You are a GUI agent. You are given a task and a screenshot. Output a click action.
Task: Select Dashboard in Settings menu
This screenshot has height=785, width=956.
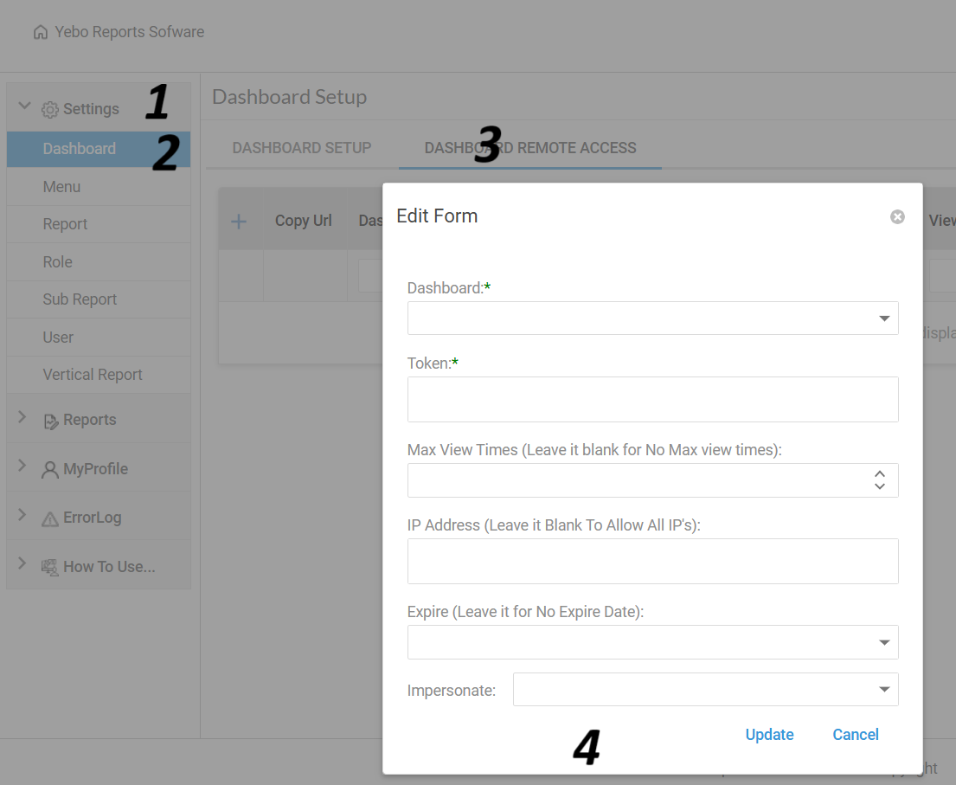tap(99, 149)
